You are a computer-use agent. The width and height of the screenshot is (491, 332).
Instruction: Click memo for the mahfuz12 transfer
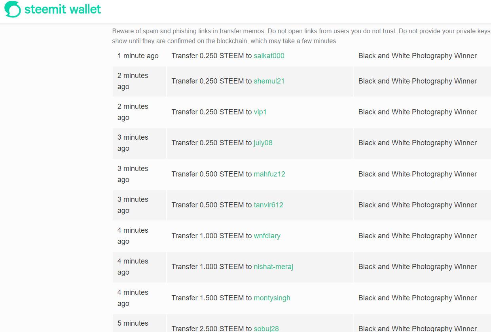[x=417, y=174]
